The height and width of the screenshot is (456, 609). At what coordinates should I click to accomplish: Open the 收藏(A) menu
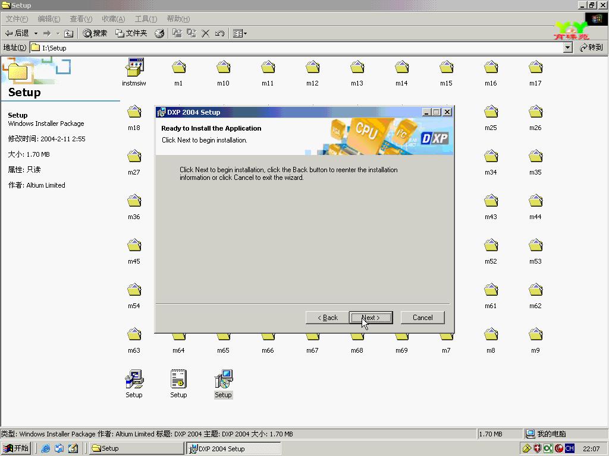[114, 18]
